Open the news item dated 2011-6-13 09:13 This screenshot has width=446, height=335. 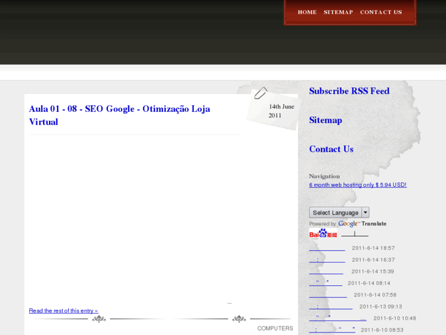pyautogui.click(x=331, y=307)
